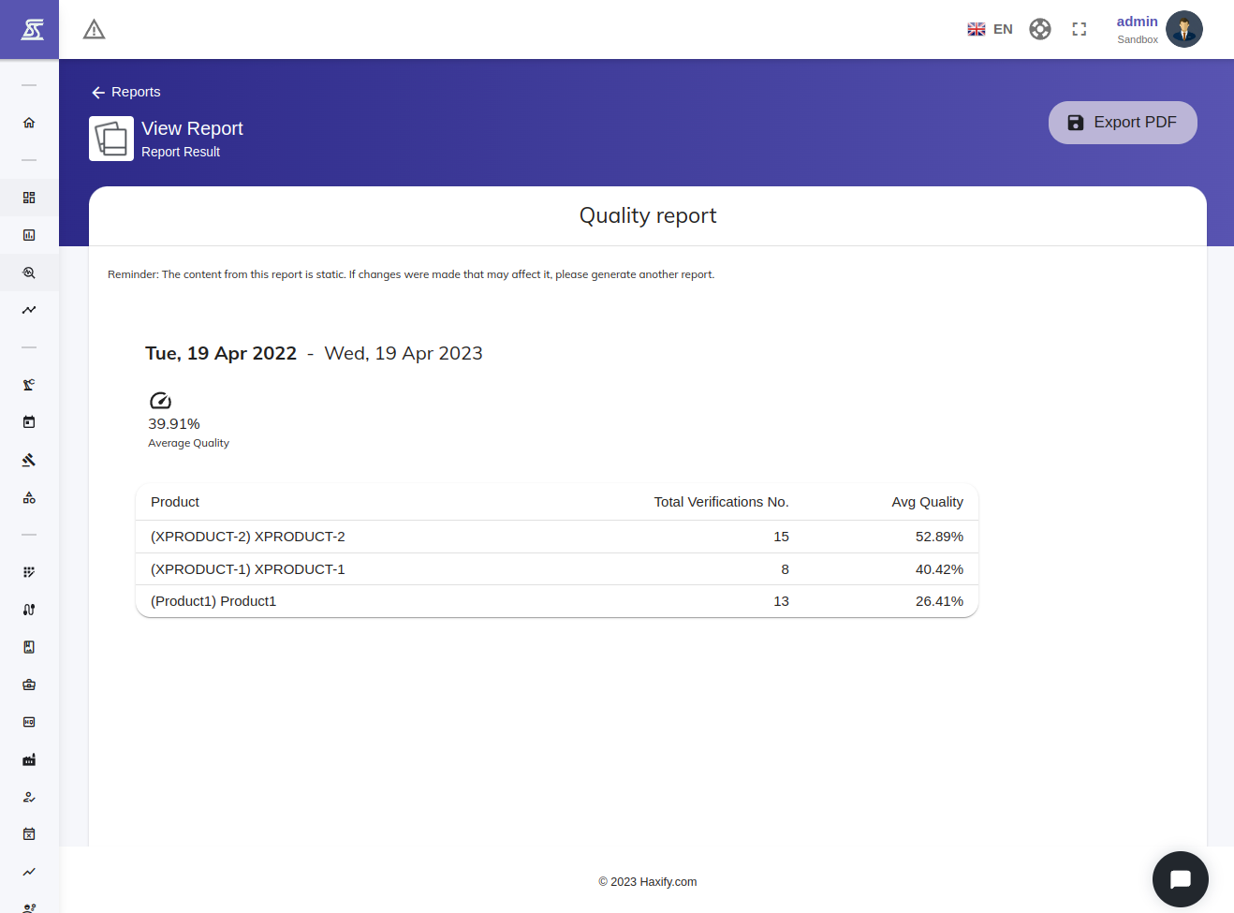
Task: Open the briefcase toolbox icon in sidebar
Action: tap(29, 685)
